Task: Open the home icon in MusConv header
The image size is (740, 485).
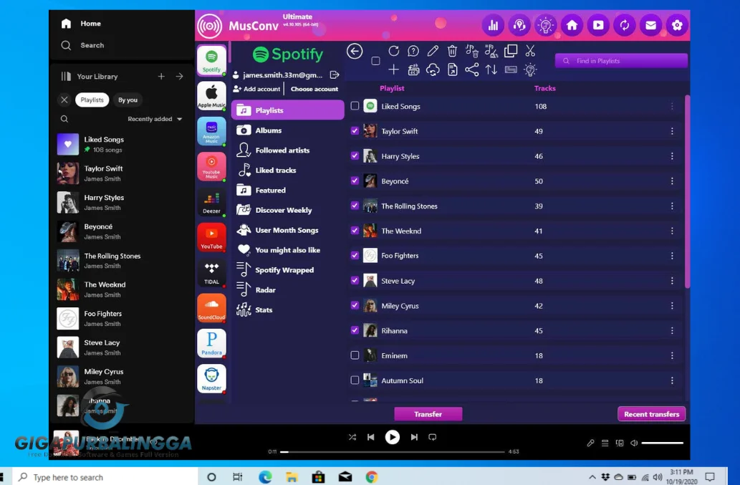Action: pos(572,25)
